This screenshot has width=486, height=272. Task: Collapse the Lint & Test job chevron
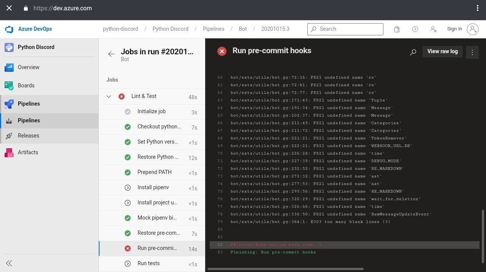[x=109, y=96]
